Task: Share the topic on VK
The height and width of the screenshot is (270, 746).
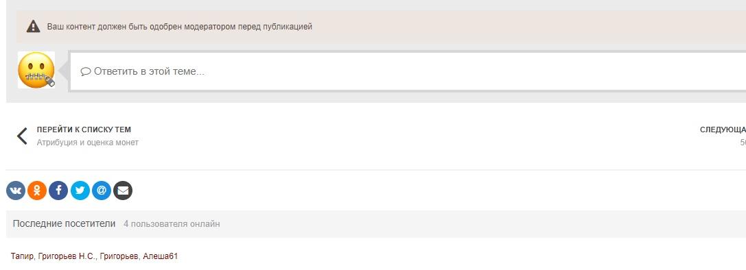Action: tap(16, 191)
